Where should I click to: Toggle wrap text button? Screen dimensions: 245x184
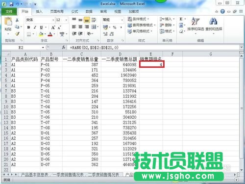click(94, 20)
